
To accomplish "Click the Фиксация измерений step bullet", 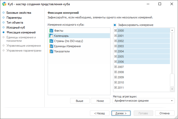I will 3,32.
